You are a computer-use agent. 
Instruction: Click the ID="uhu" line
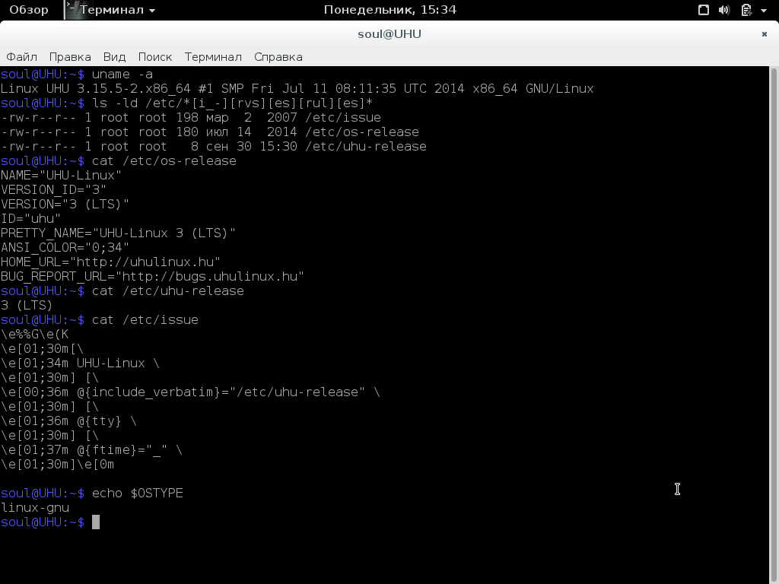pyautogui.click(x=30, y=218)
